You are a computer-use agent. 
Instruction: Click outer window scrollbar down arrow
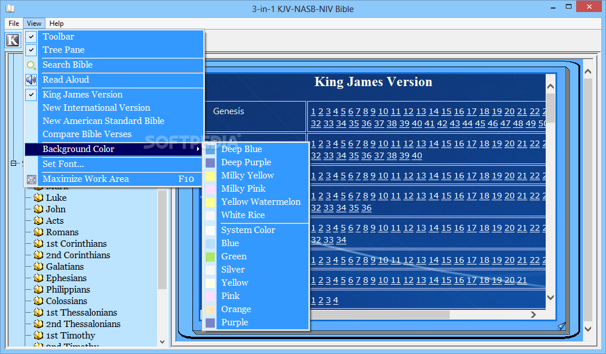tap(588, 329)
